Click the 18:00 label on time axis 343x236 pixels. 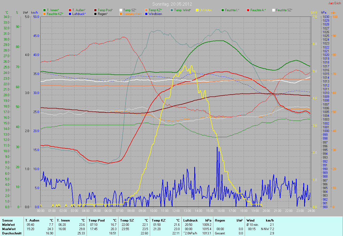point(243,211)
